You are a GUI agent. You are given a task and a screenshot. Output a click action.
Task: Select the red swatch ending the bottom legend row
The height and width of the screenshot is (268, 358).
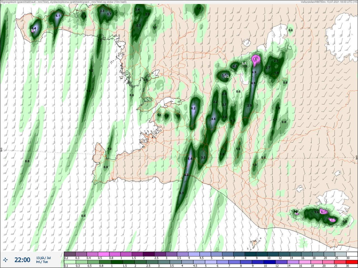(352, 262)
